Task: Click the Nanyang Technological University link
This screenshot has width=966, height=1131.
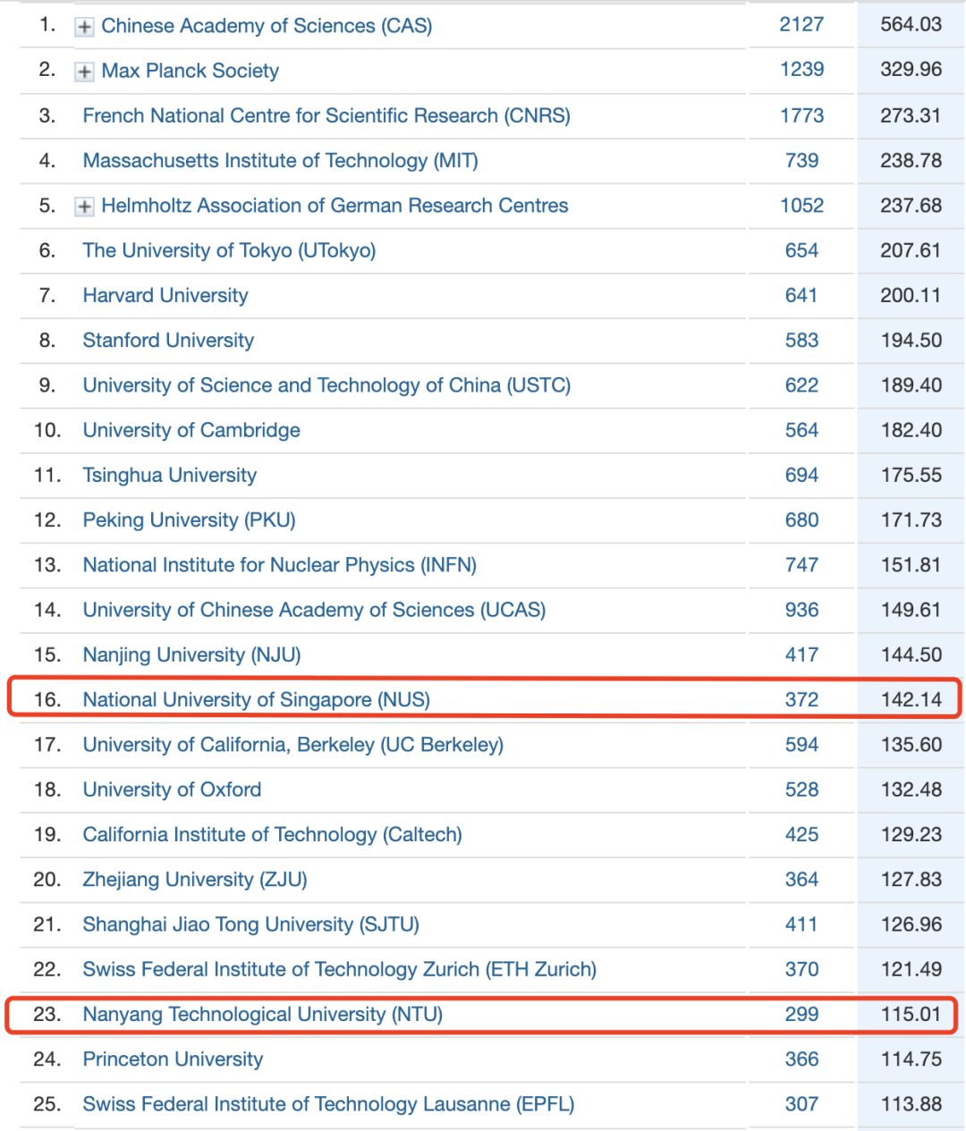Action: (263, 1015)
